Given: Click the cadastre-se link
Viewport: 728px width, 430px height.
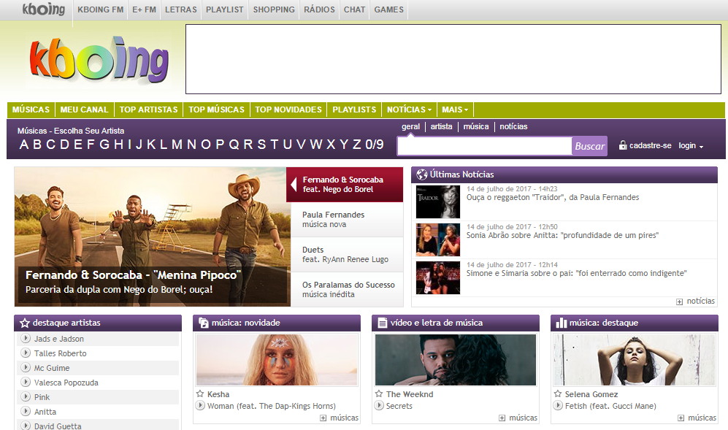Looking at the screenshot, I should 650,145.
